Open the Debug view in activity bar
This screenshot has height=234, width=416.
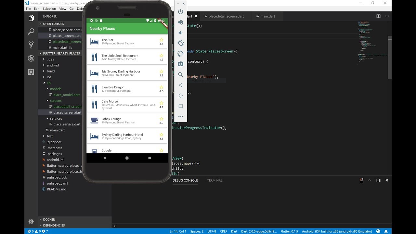click(x=31, y=58)
